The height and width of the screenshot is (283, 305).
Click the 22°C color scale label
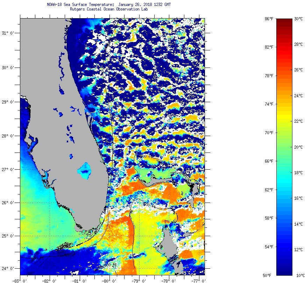(298, 121)
